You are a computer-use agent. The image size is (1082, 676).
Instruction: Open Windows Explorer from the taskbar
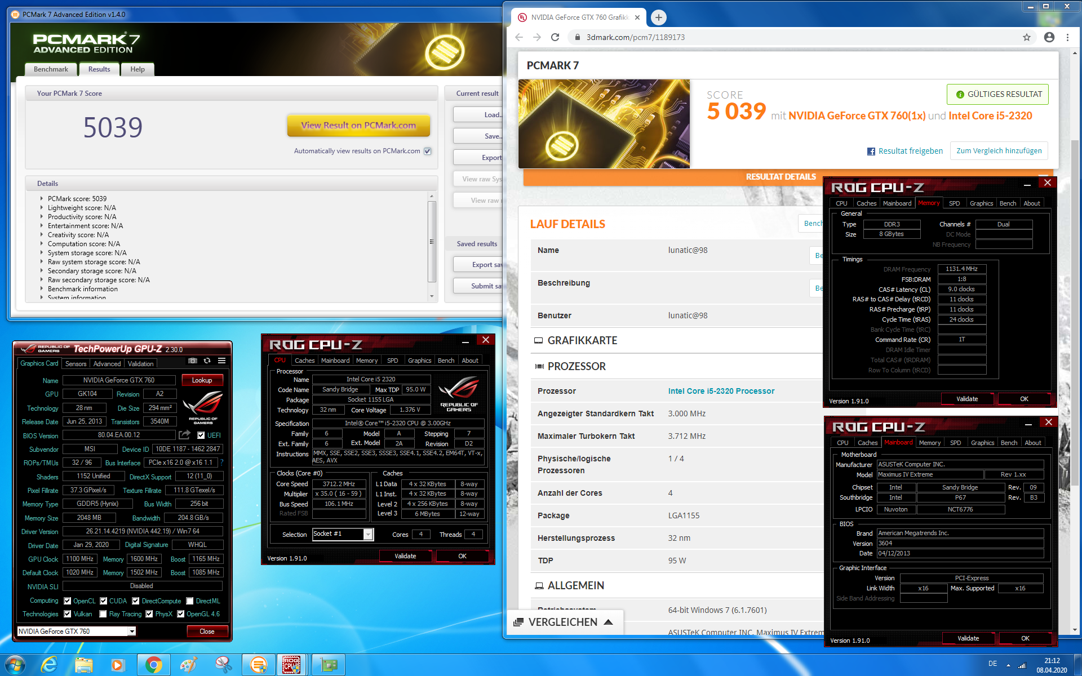(x=83, y=665)
